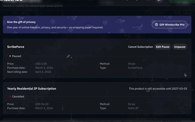Click the USD 96.00 price value
Image resolution: width=195 pixels, height=122 pixels.
click(42, 104)
